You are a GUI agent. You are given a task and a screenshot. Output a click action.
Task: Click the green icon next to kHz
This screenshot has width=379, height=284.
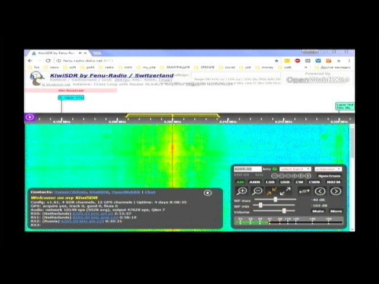[x=275, y=169]
